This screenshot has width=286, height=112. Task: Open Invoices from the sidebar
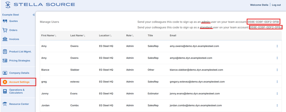14,39
